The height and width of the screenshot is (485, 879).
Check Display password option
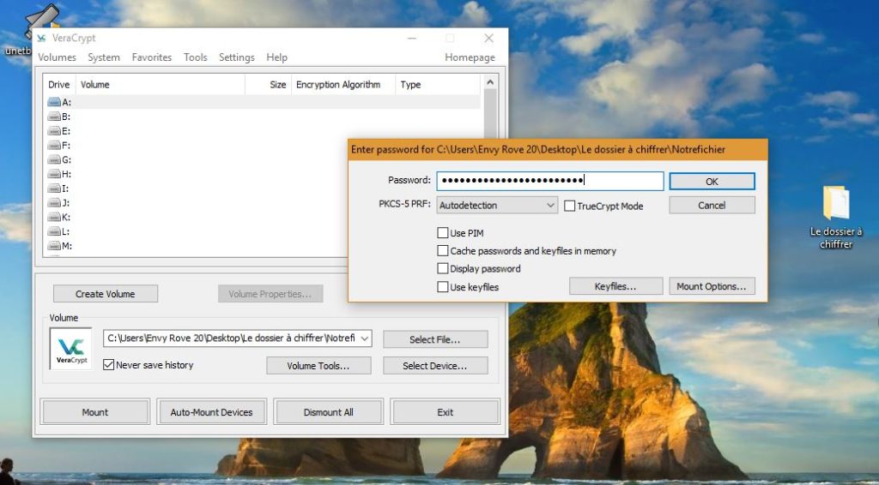pyautogui.click(x=443, y=269)
